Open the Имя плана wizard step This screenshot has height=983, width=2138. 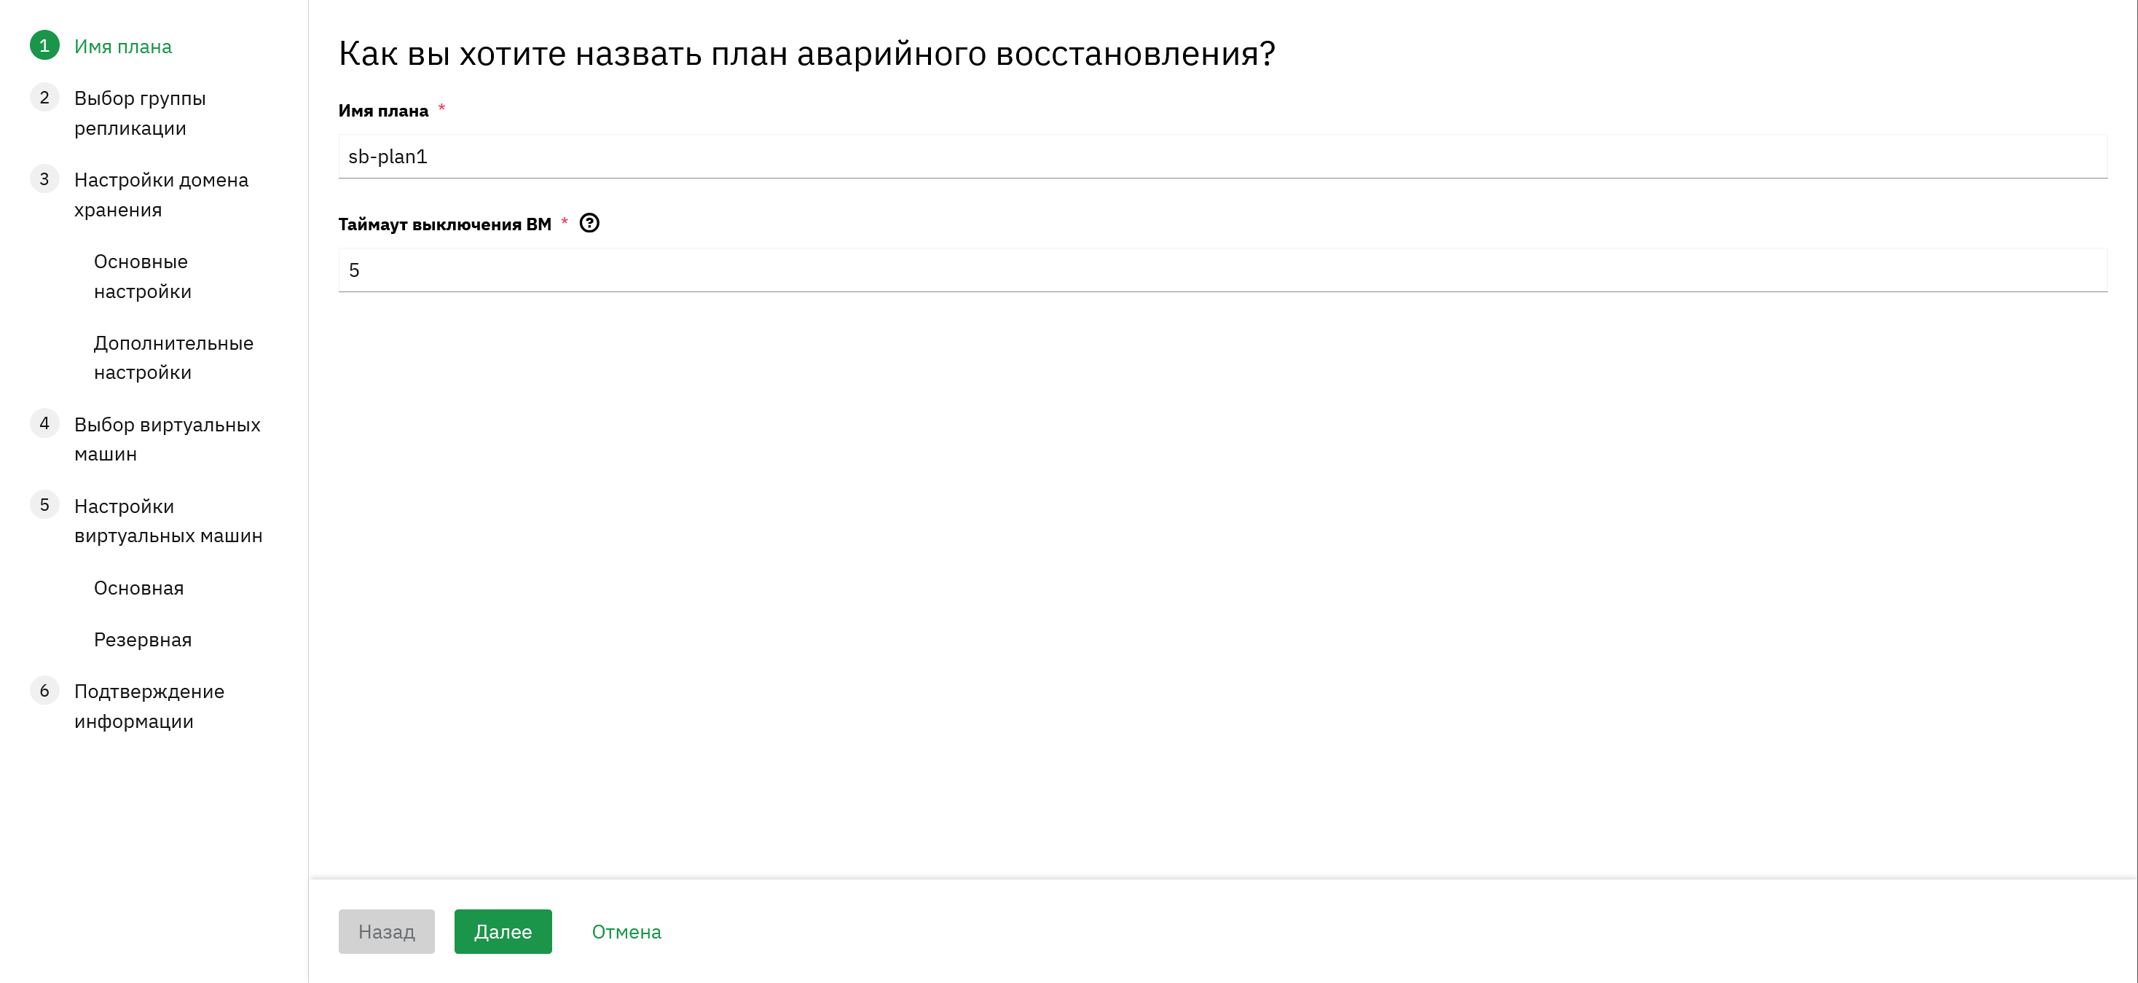pos(123,47)
